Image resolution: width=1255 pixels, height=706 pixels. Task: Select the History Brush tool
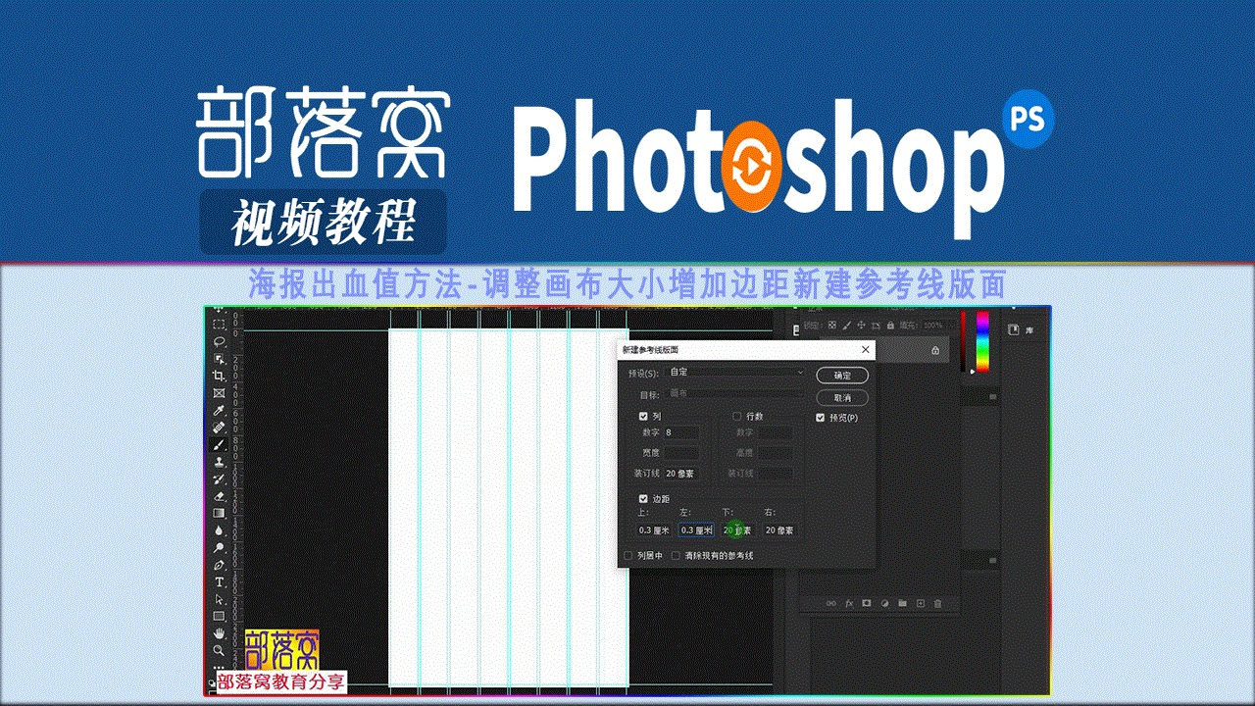219,479
